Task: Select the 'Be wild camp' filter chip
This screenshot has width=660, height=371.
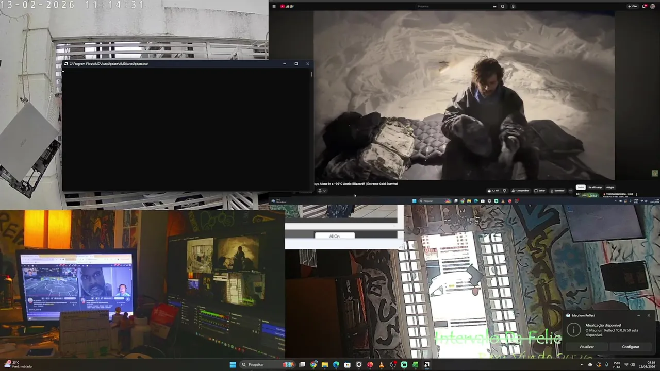Action: 595,187
